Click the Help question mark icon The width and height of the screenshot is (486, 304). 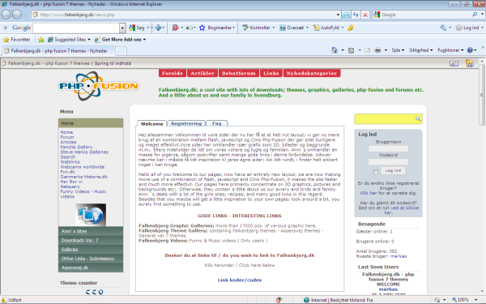coord(470,50)
